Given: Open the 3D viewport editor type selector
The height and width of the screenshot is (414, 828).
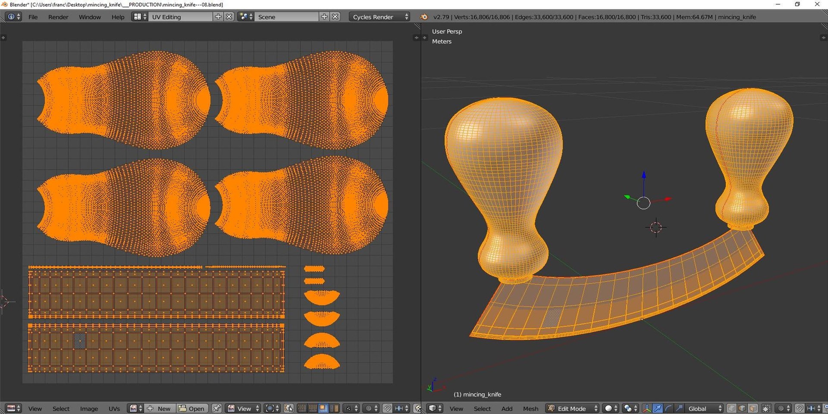Looking at the screenshot, I should click(x=435, y=408).
